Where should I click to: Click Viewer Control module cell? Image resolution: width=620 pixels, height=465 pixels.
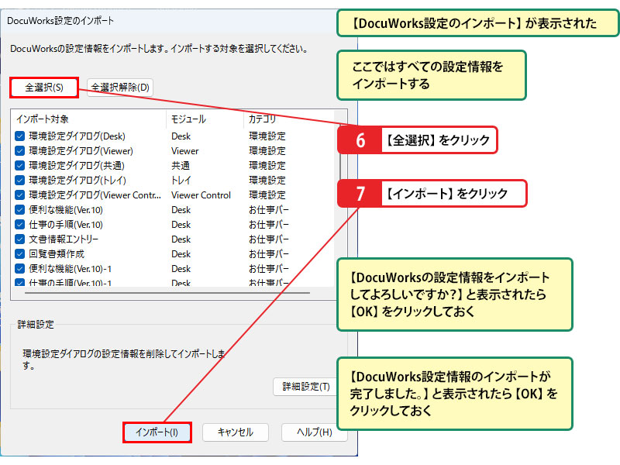click(201, 195)
